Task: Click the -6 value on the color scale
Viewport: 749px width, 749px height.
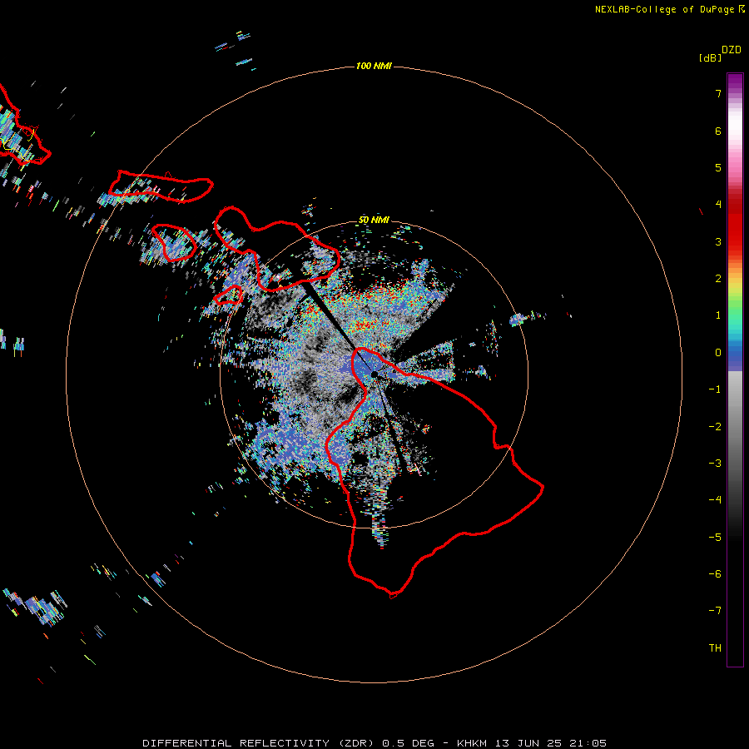Action: pos(715,574)
